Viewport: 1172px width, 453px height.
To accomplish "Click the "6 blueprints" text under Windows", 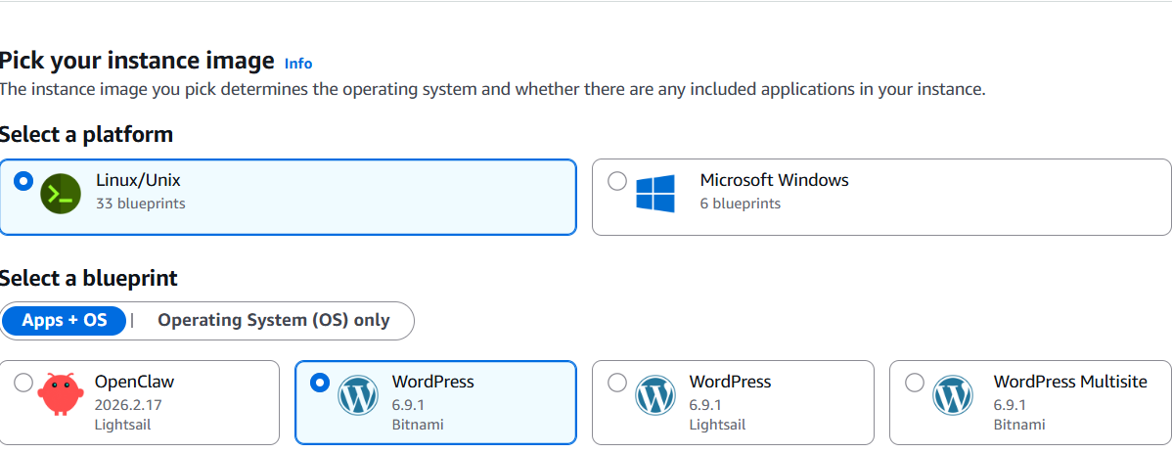I will pyautogui.click(x=740, y=204).
